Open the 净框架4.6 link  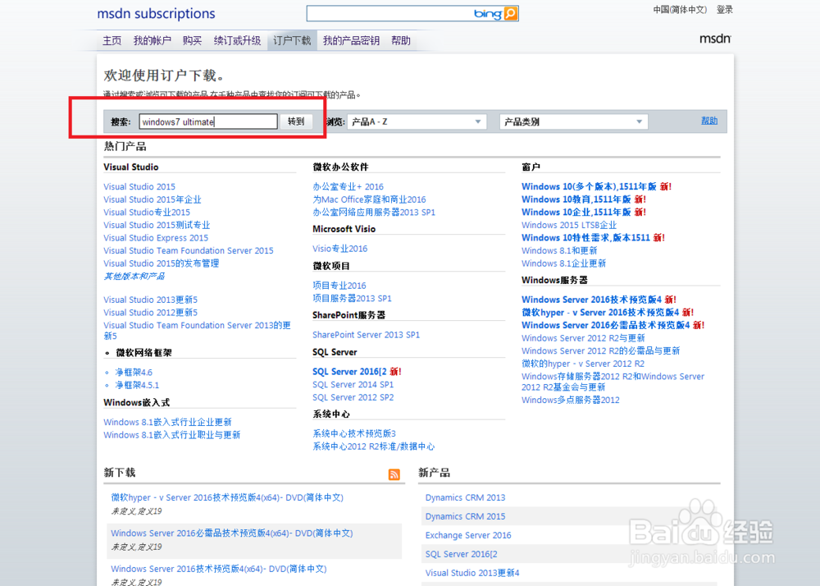134,373
